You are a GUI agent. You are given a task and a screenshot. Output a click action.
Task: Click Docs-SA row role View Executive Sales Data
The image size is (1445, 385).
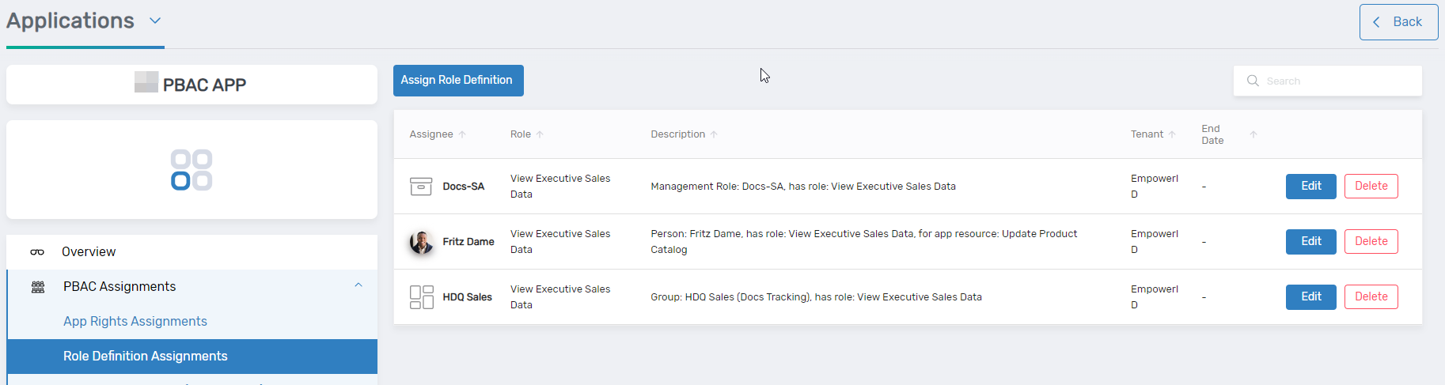tap(560, 187)
